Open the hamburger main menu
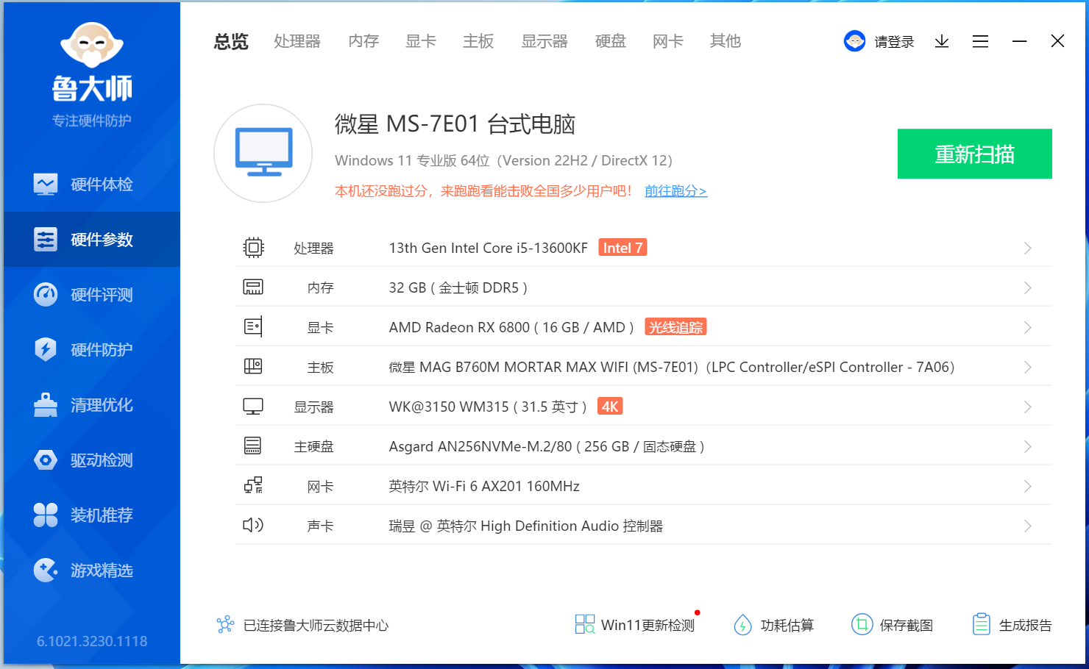Image resolution: width=1089 pixels, height=669 pixels. (x=980, y=41)
